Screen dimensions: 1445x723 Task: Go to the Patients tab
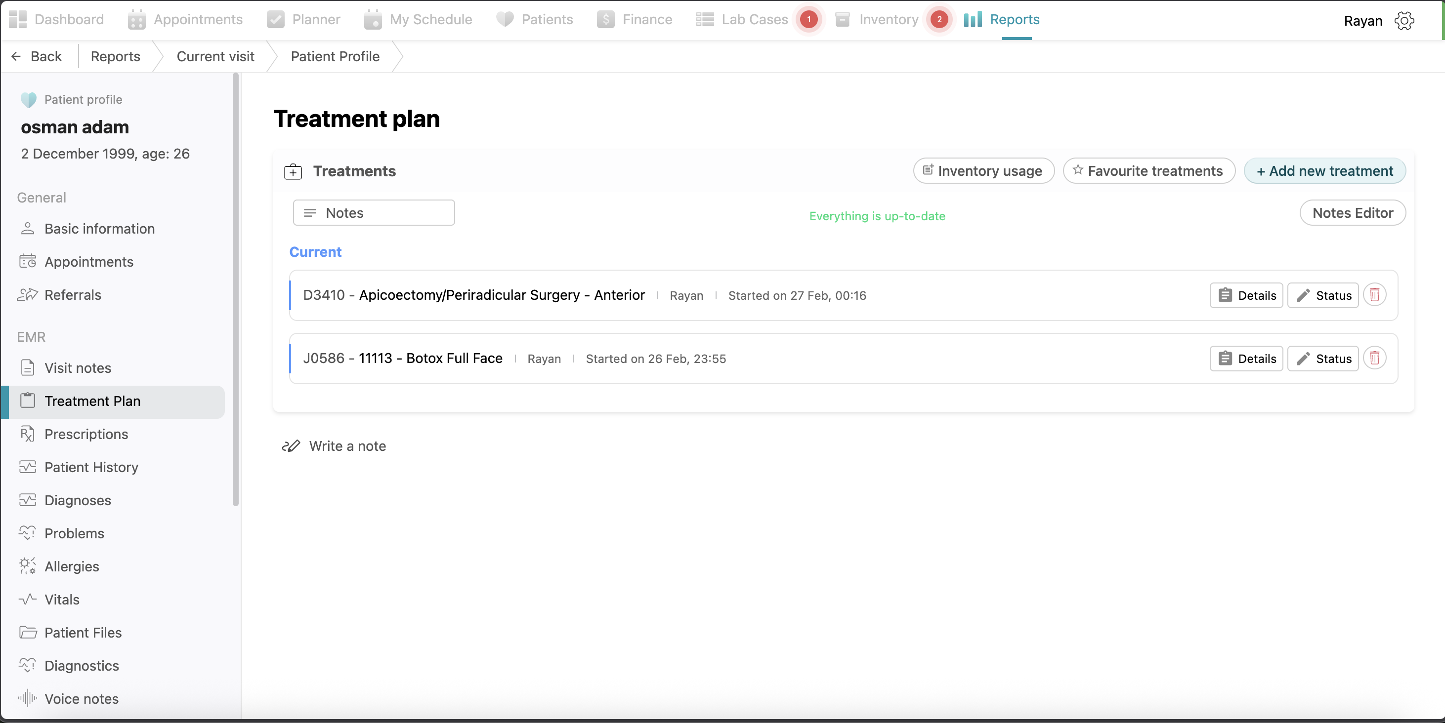click(x=535, y=20)
